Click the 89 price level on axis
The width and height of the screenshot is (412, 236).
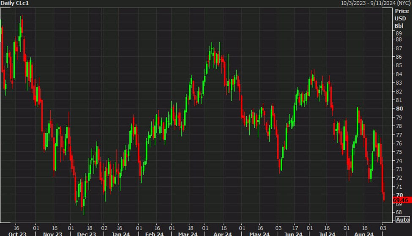[x=398, y=33]
